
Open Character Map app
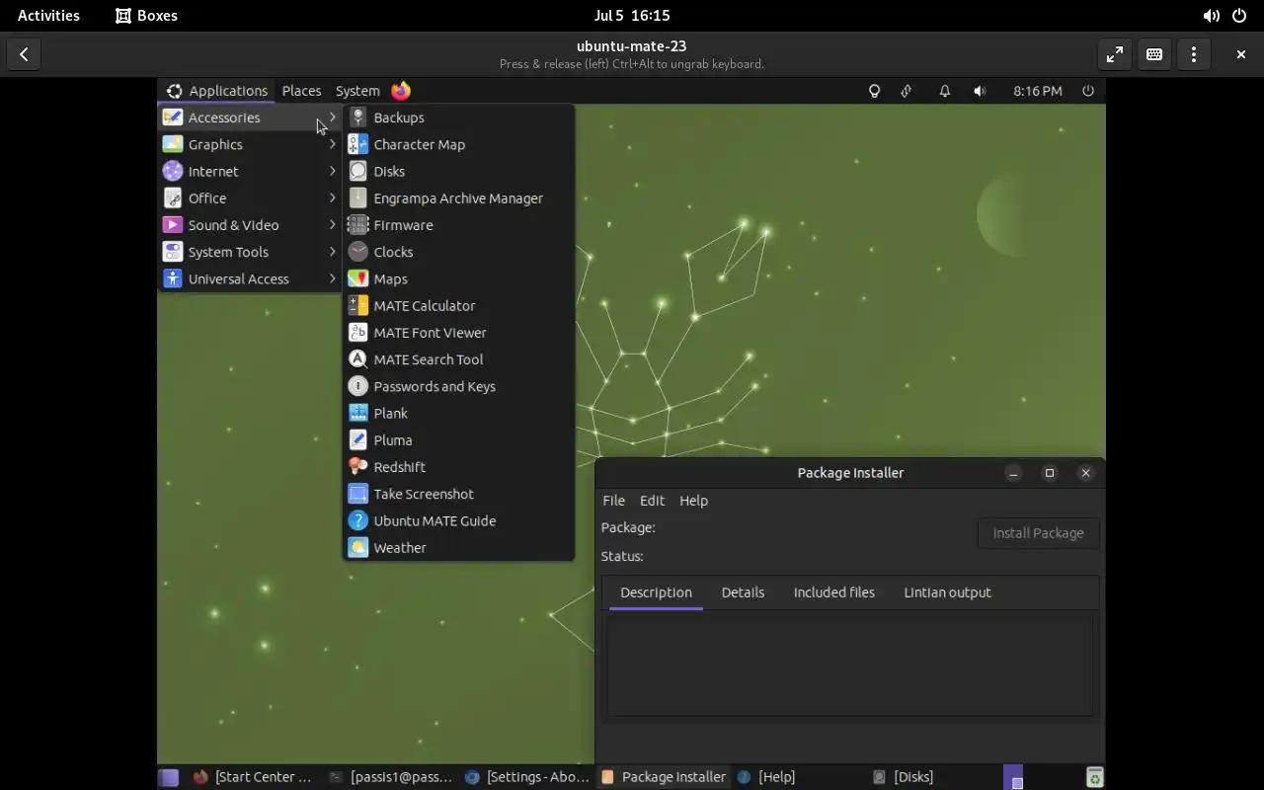pyautogui.click(x=458, y=144)
